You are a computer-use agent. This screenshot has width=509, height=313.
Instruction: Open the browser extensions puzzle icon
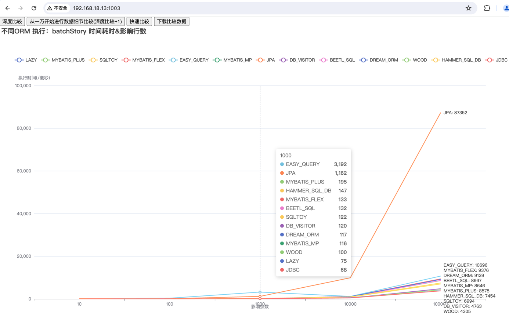click(x=487, y=8)
